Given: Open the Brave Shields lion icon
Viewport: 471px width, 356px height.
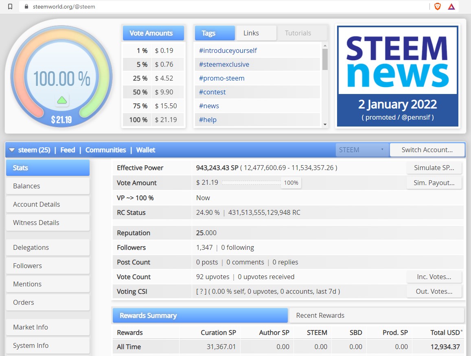Looking at the screenshot, I should (x=438, y=7).
